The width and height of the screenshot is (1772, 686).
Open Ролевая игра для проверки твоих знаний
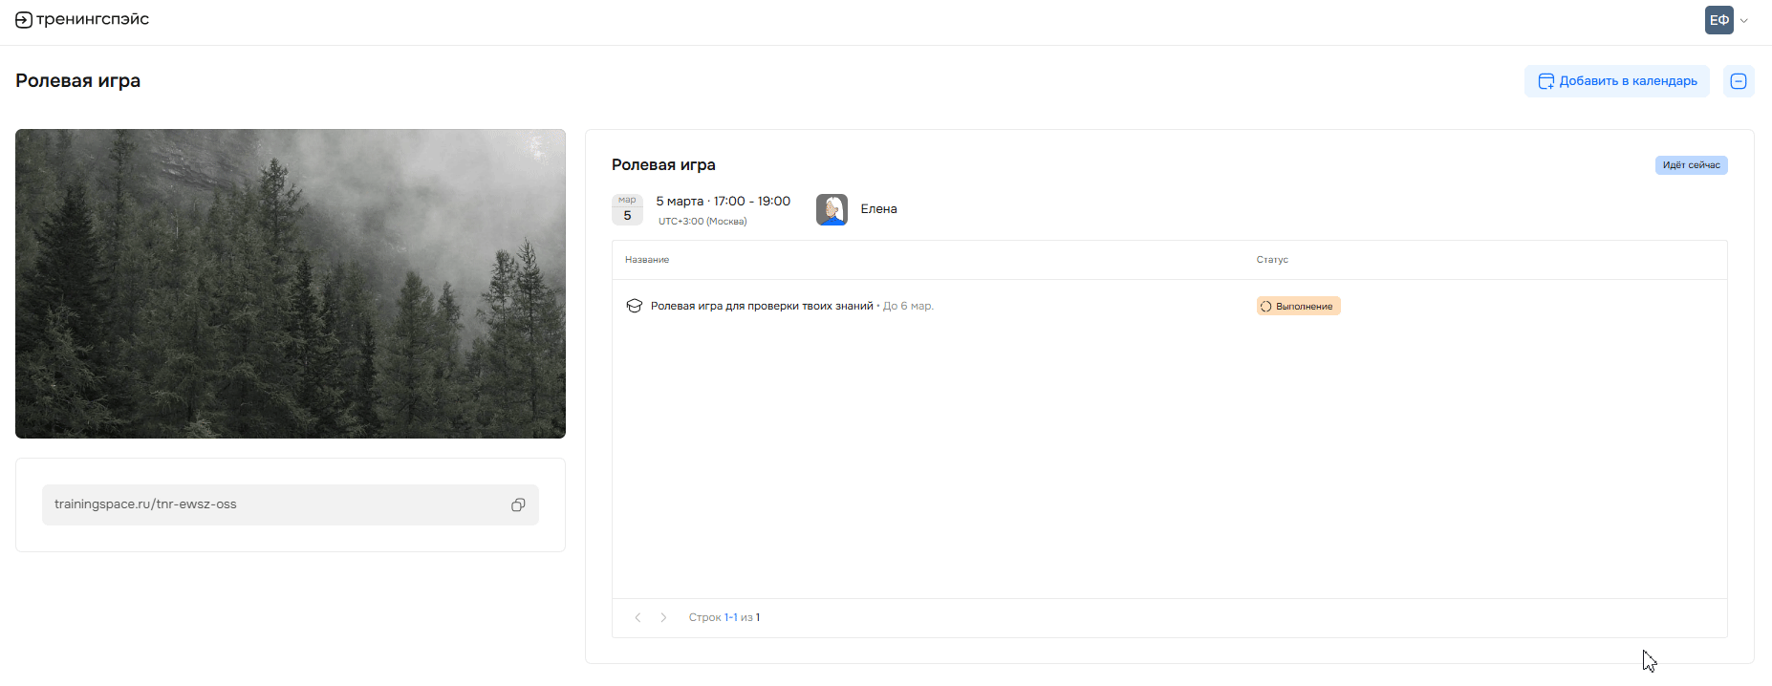coord(762,306)
